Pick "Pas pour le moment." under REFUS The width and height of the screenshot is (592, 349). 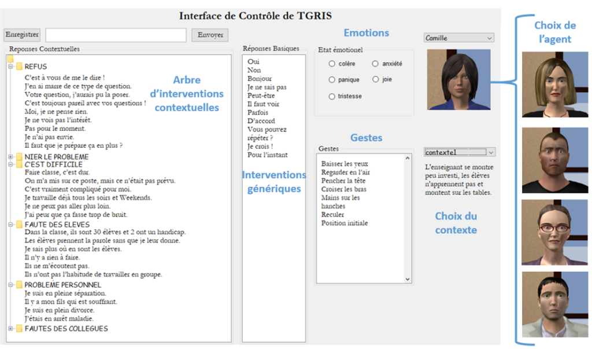pos(55,128)
